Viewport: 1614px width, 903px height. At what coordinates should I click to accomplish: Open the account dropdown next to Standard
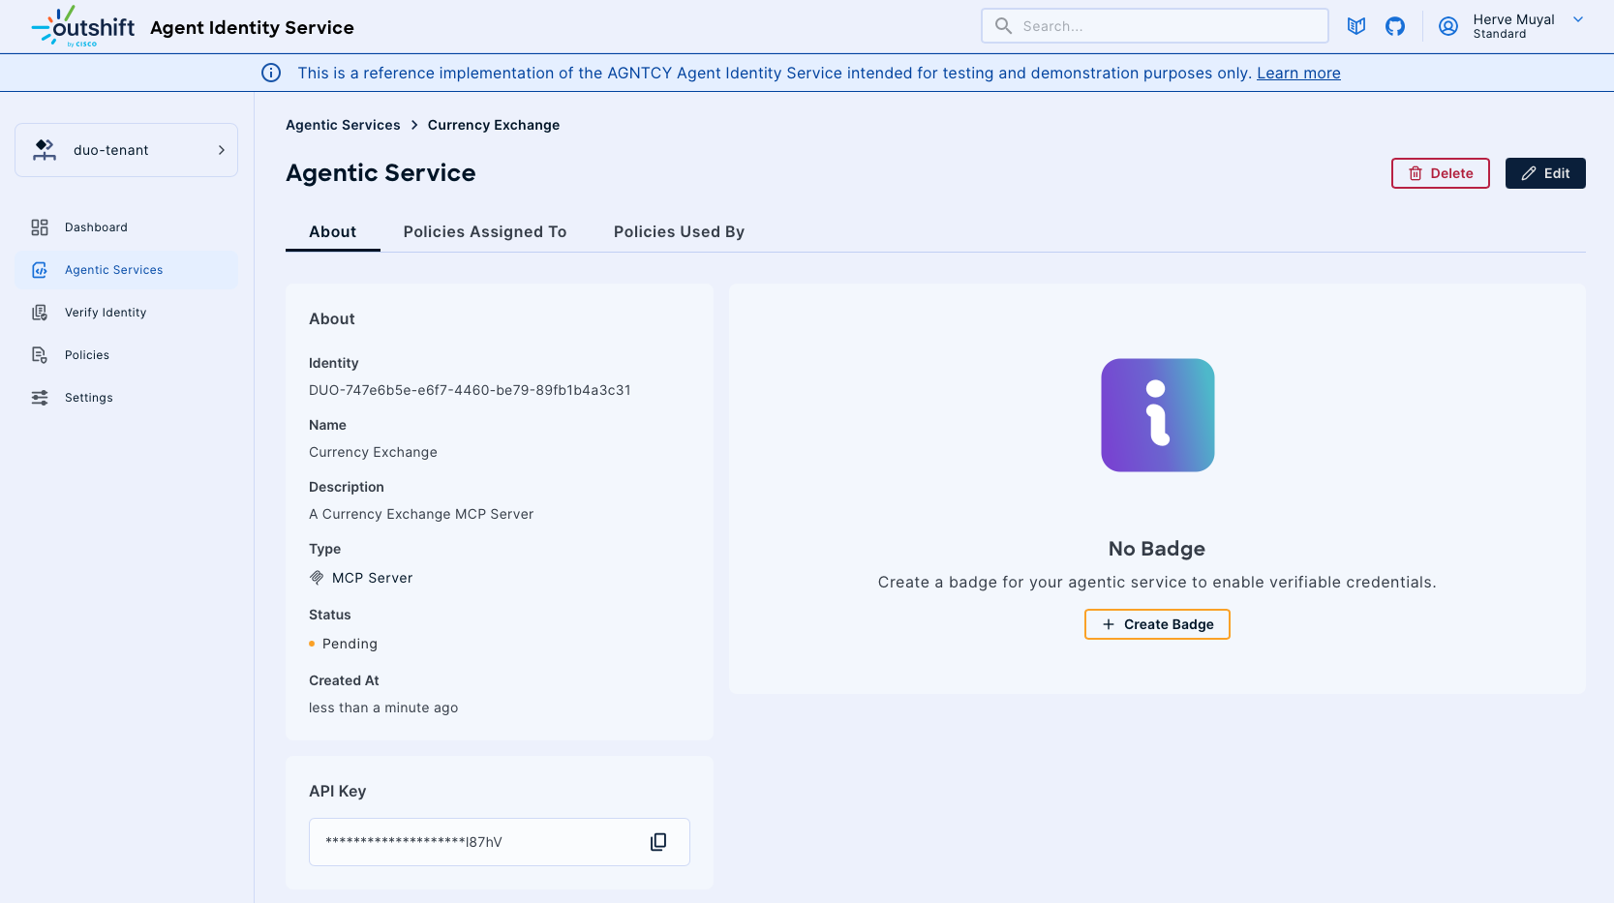tap(1578, 18)
